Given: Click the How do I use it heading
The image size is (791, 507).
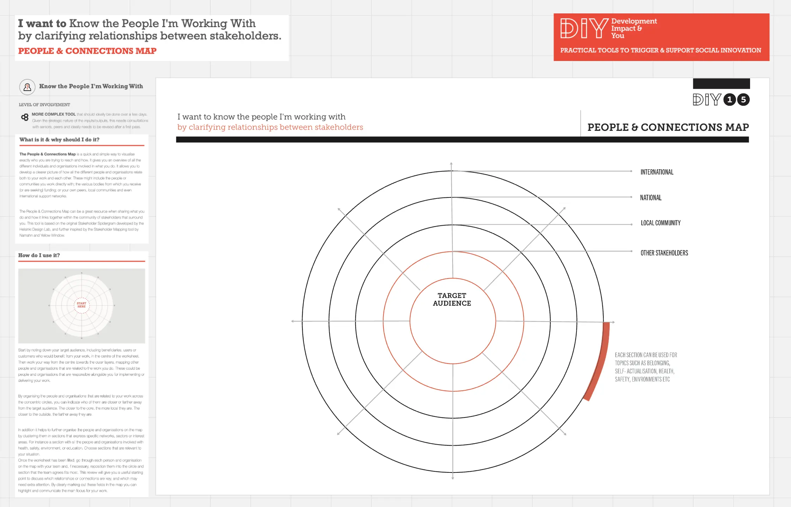Looking at the screenshot, I should pos(39,255).
